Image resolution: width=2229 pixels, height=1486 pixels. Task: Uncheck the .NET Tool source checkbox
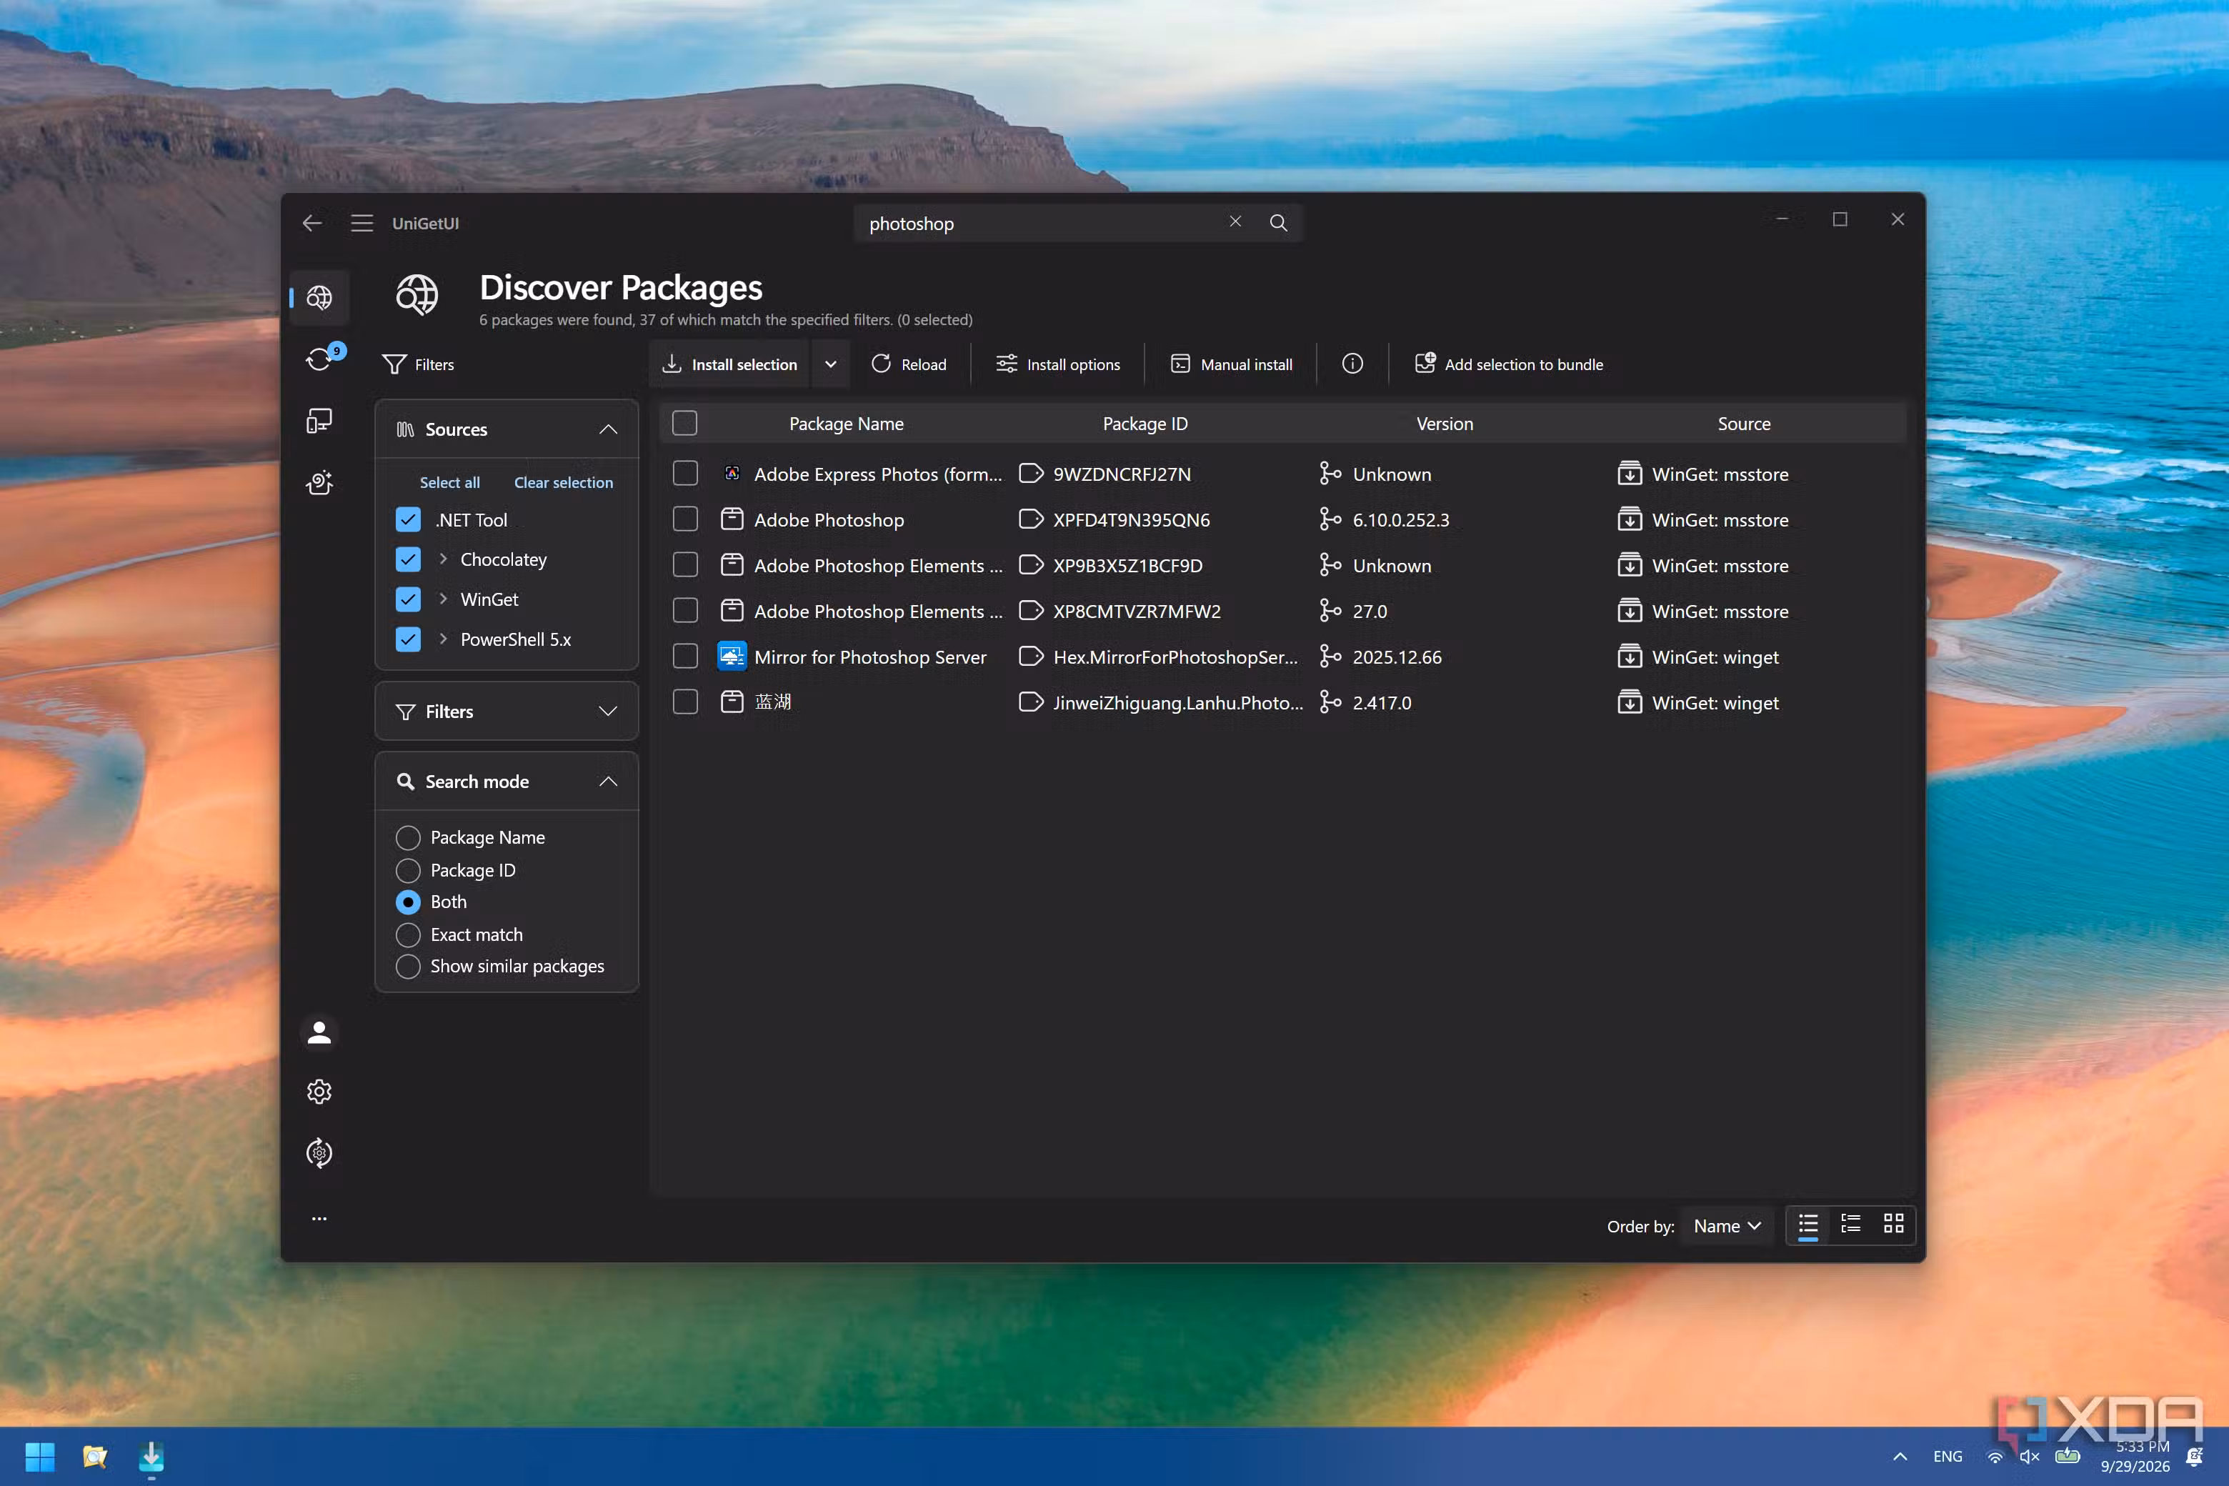coord(409,519)
